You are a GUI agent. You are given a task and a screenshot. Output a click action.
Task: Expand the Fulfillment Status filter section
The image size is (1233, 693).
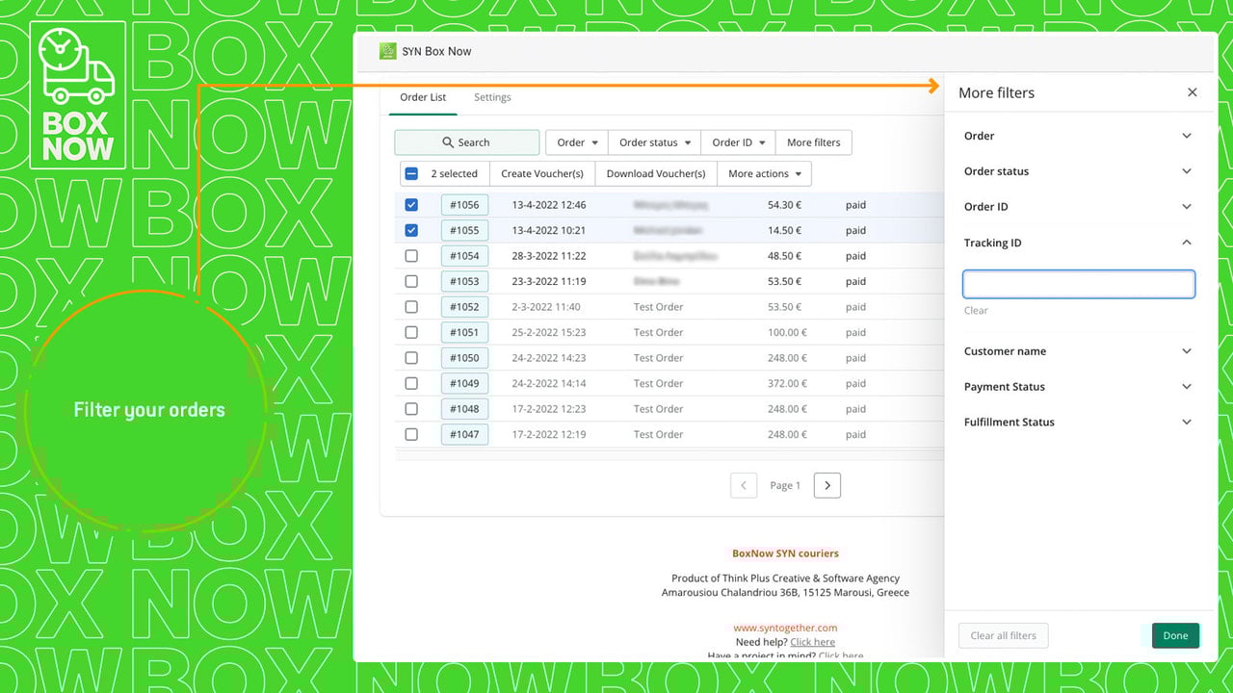tap(1078, 423)
